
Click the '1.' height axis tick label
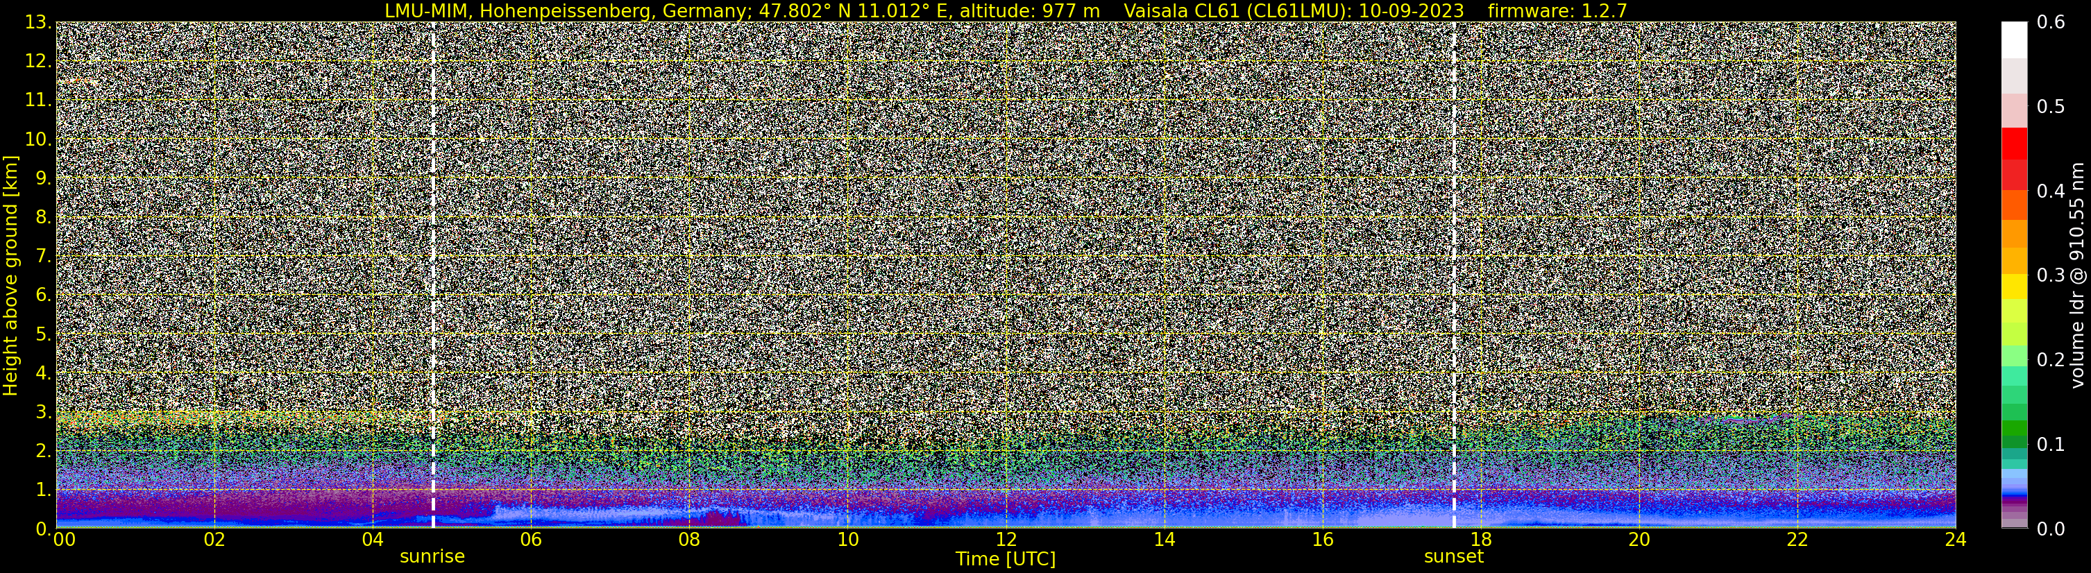pos(44,489)
